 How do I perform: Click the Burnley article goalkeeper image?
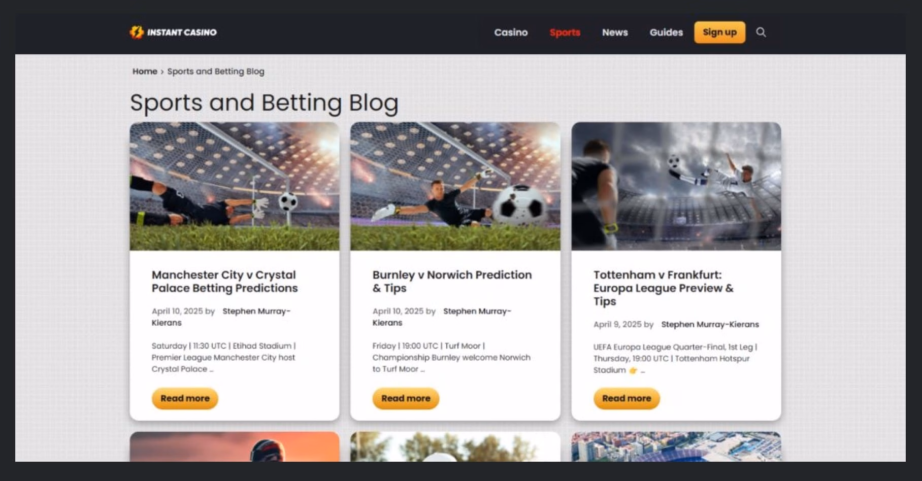[455, 186]
